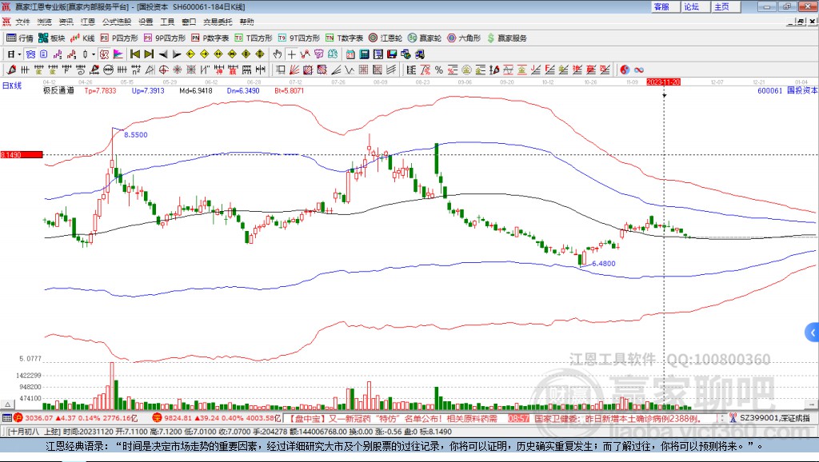The image size is (819, 462).
Task: Click the blue infinity loop icon
Action: coord(639,70)
